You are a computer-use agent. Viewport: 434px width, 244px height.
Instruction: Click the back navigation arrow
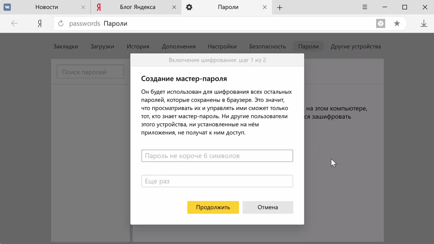coord(15,24)
